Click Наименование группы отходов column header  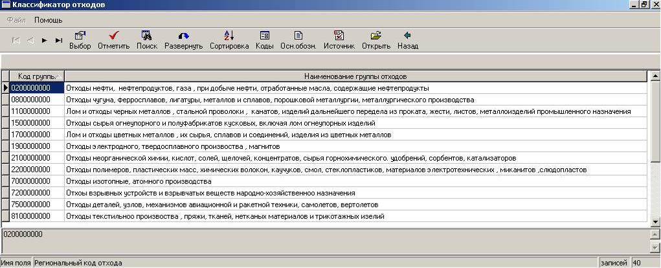(355, 76)
